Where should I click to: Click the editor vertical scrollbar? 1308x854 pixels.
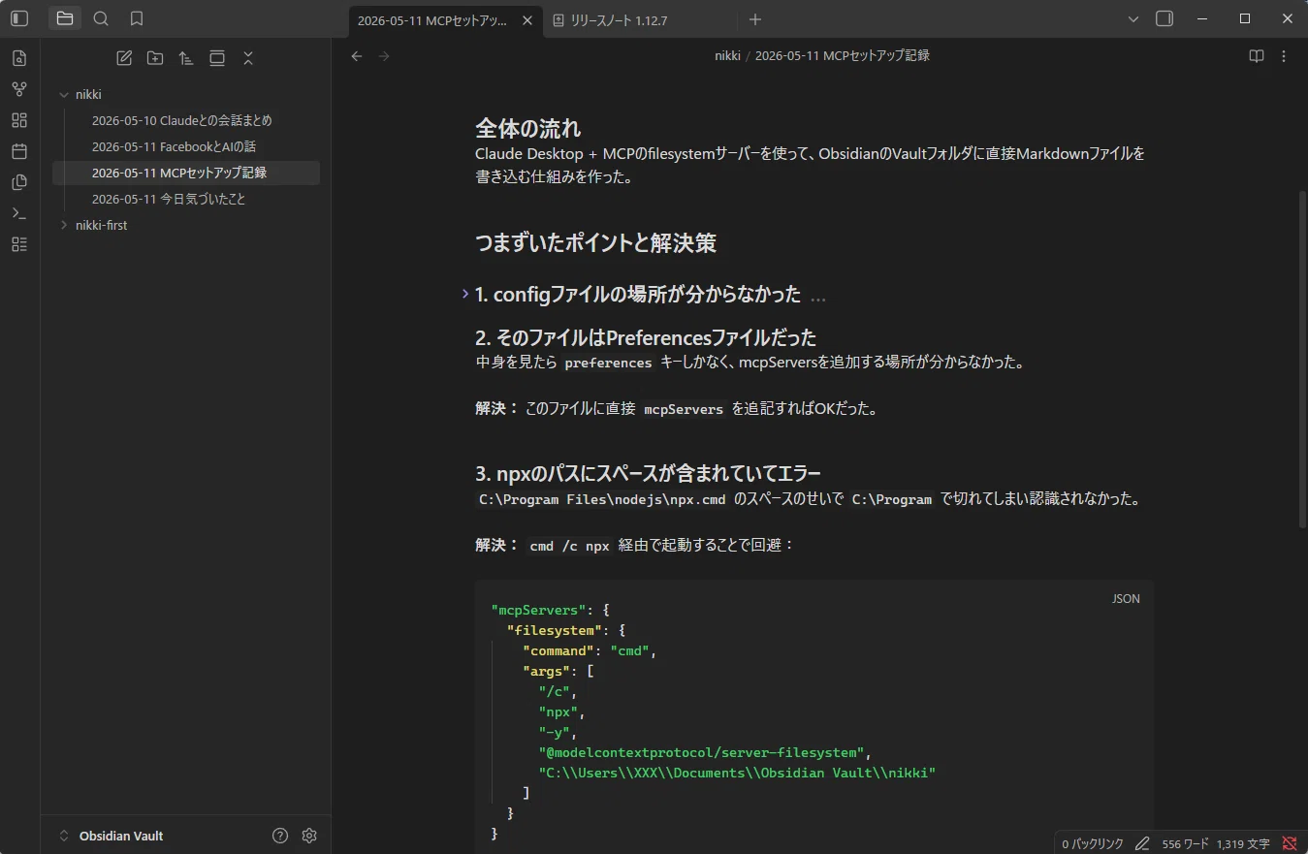pos(1302,359)
